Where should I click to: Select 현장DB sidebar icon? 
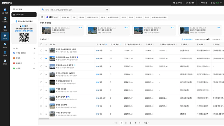(5, 36)
